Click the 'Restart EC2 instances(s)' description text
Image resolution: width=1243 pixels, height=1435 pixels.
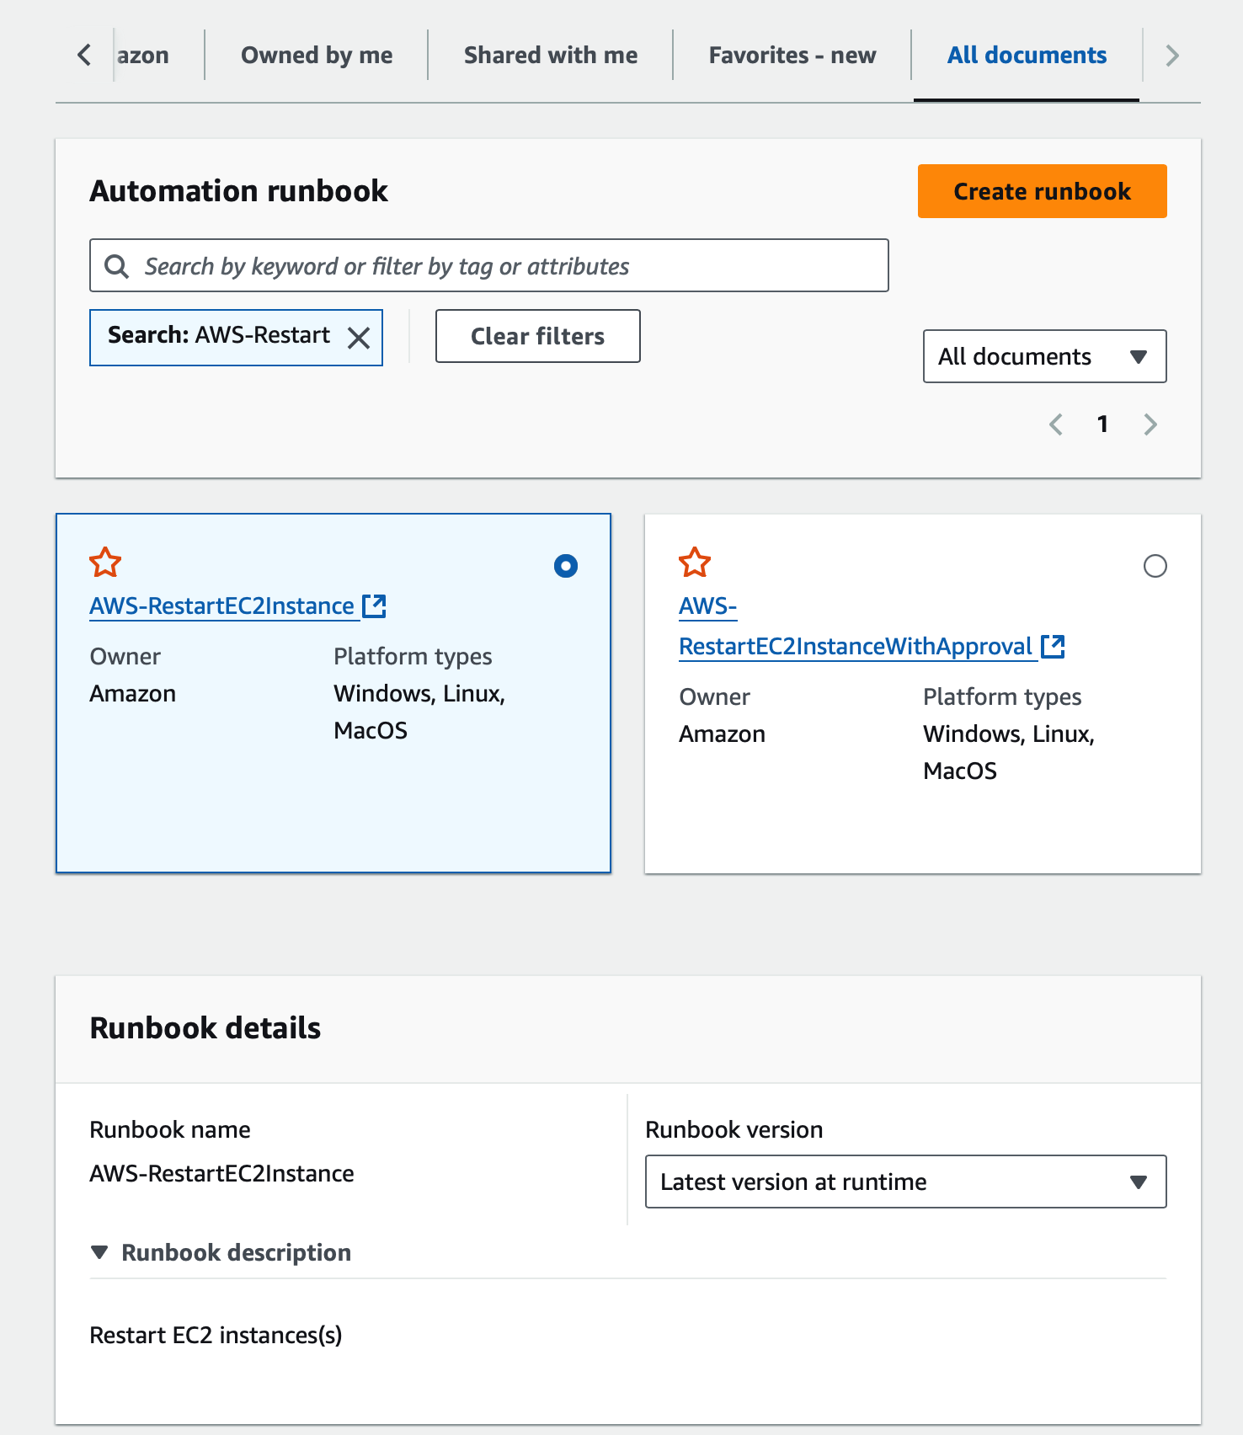point(216,1335)
